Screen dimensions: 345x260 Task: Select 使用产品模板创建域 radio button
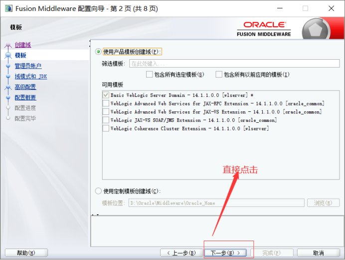(98, 52)
